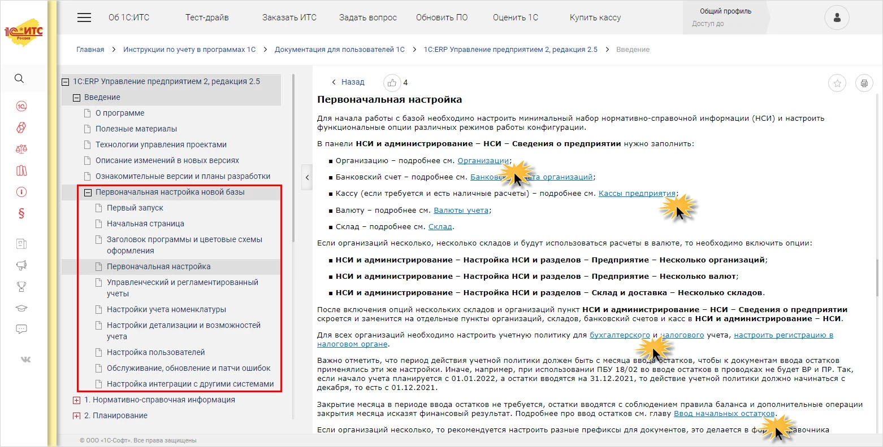The image size is (883, 447).
Task: Collapse the navigation tree with the side arrow
Action: (307, 177)
